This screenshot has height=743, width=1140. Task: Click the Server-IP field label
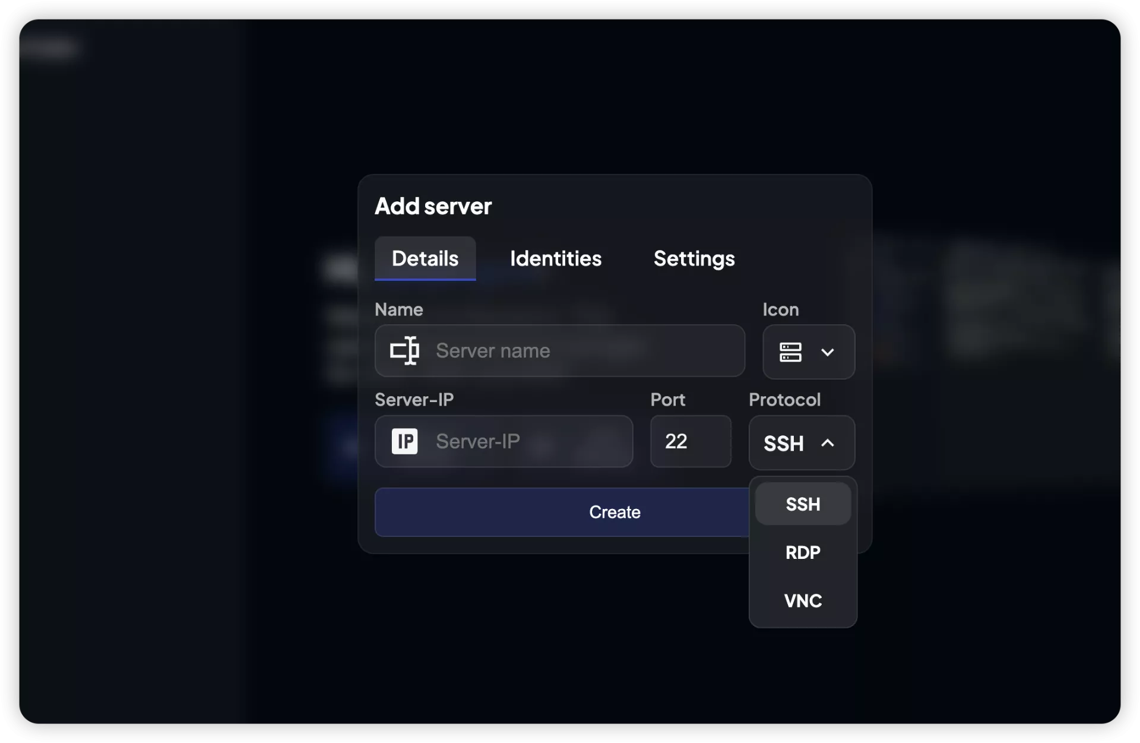[x=414, y=400]
